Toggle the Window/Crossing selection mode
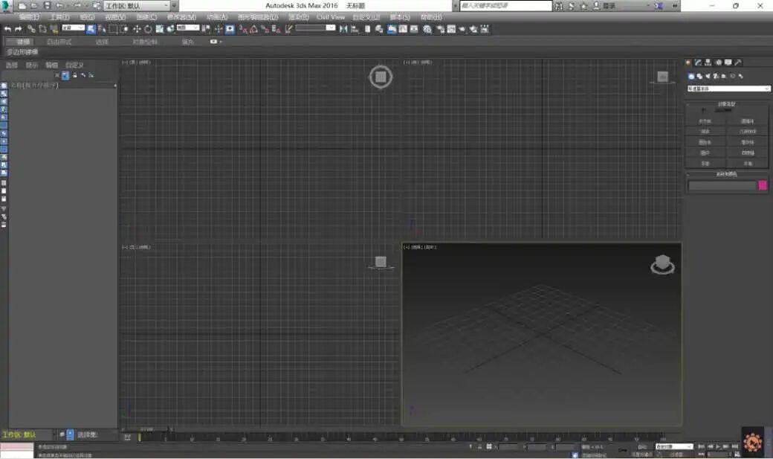773x459 pixels. pos(124,29)
